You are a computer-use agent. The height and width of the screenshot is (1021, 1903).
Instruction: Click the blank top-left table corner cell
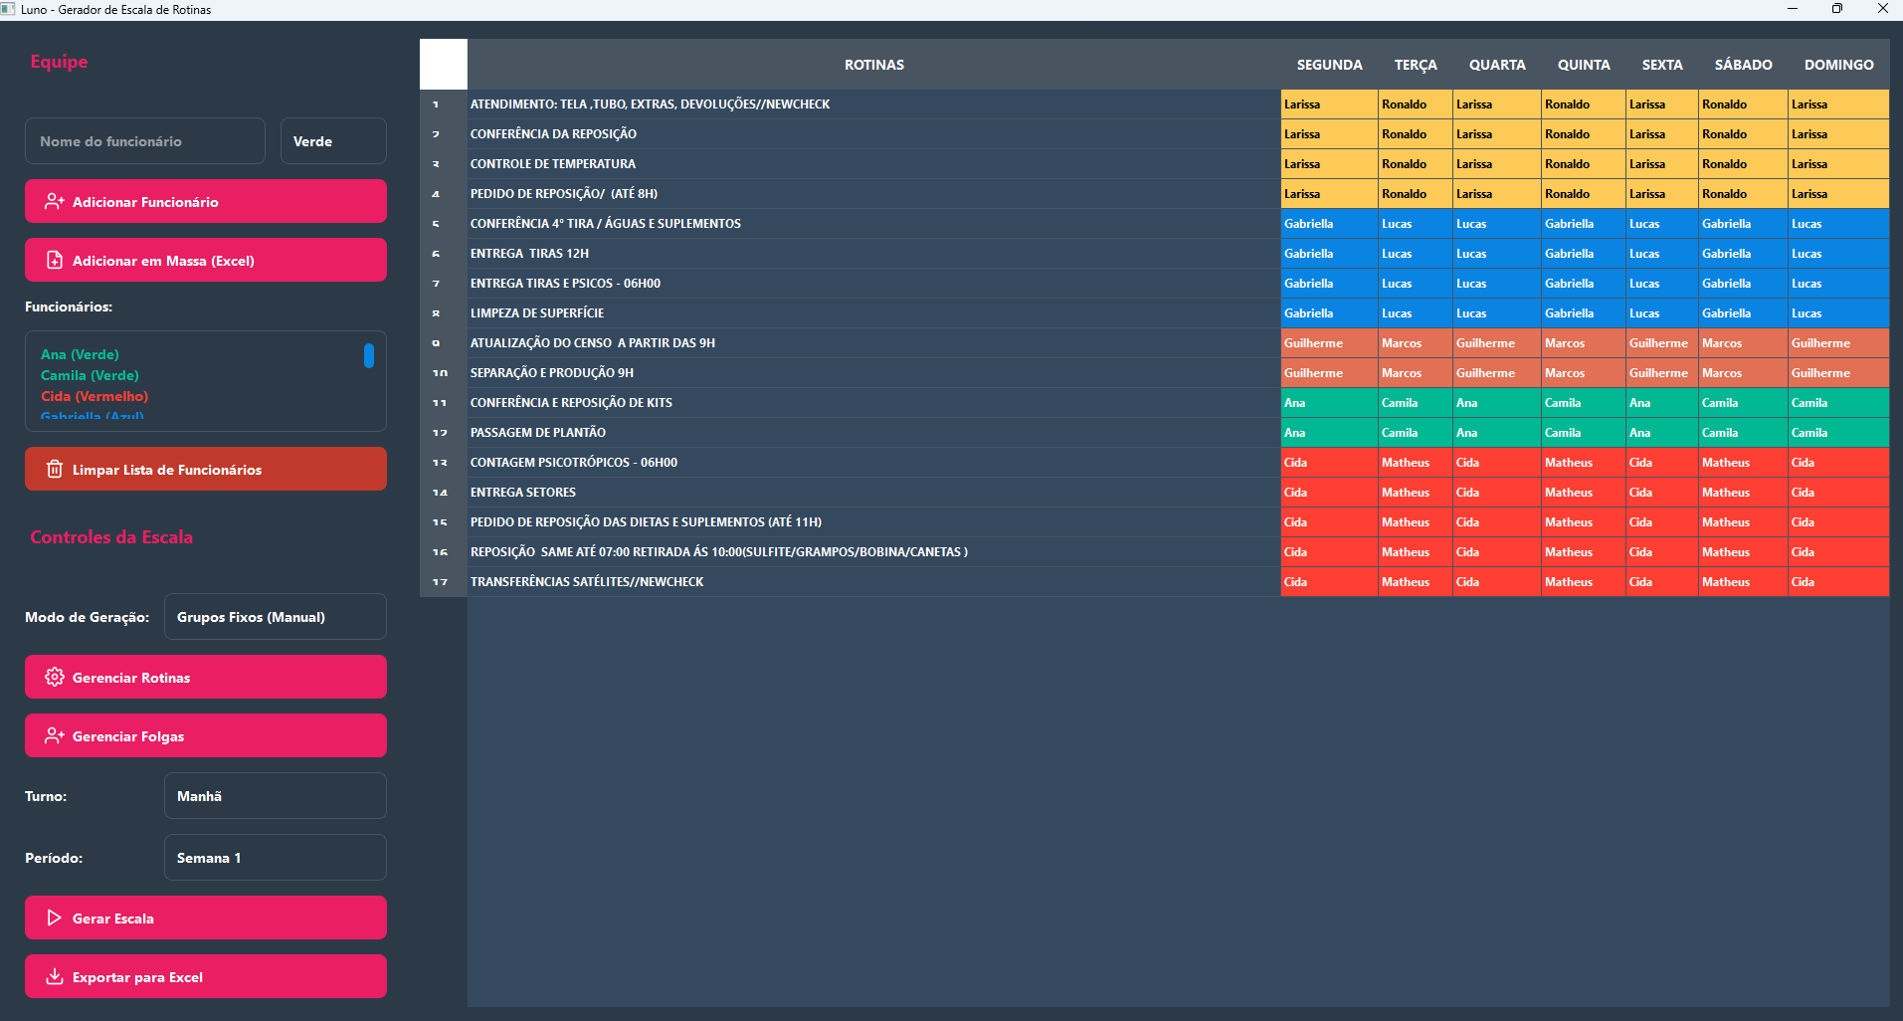[444, 65]
